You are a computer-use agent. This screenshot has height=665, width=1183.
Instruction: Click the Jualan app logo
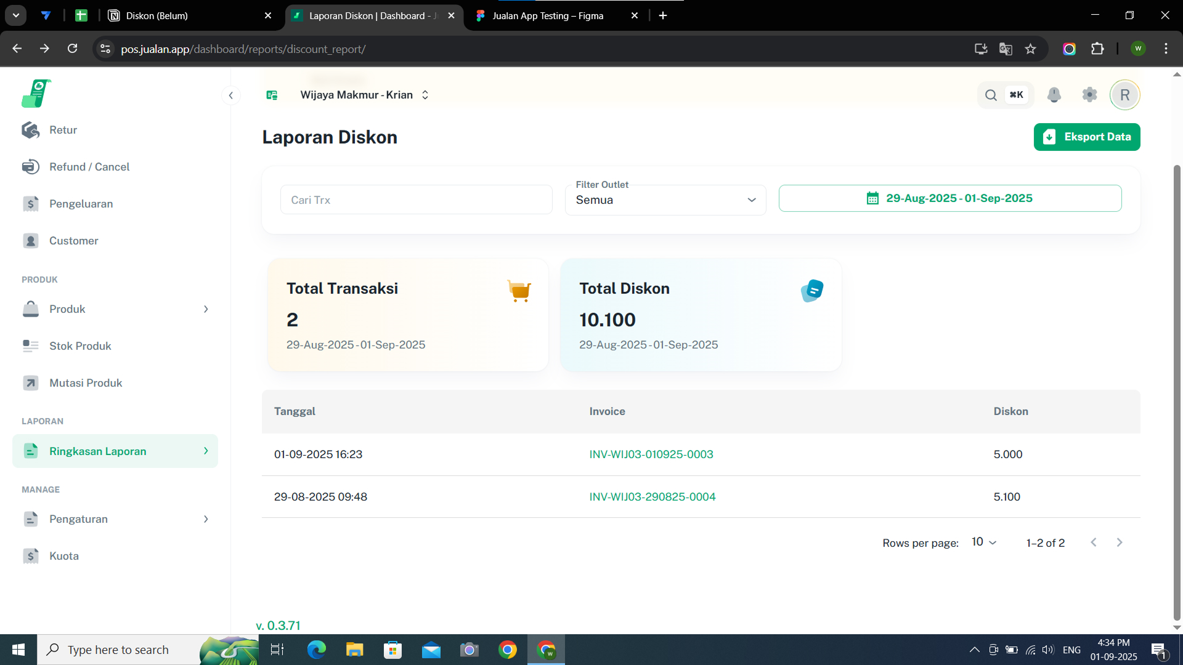click(36, 94)
